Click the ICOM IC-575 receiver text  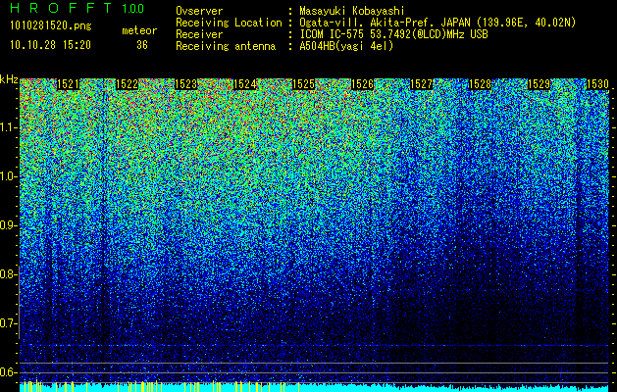pyautogui.click(x=393, y=34)
